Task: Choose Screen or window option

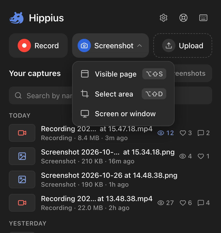Action: click(123, 114)
